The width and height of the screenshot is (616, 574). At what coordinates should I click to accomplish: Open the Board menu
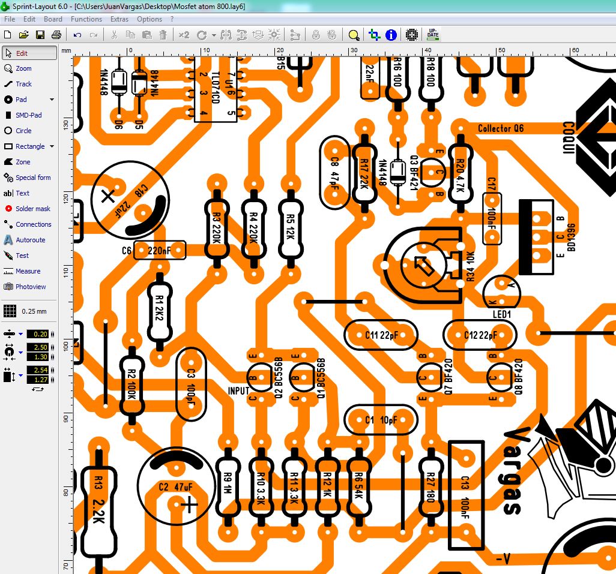53,19
